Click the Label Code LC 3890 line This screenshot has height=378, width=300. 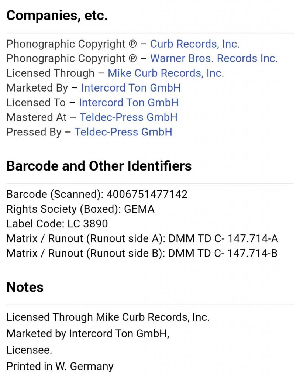[x=57, y=224]
